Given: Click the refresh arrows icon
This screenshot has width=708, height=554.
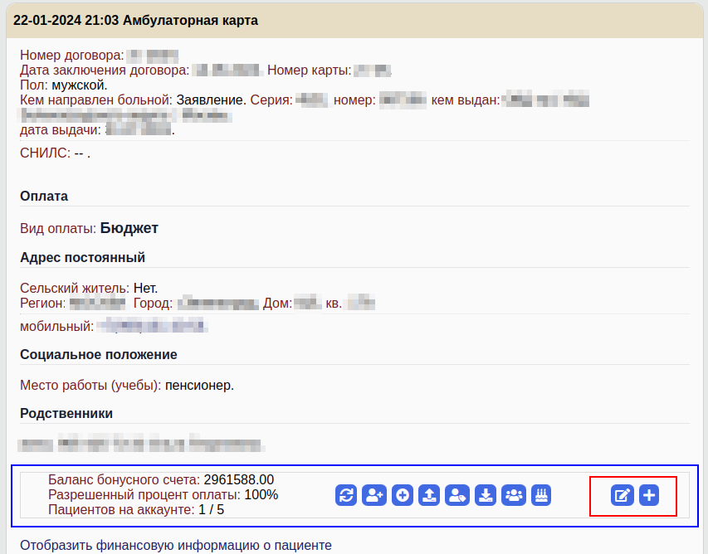Looking at the screenshot, I should pos(346,495).
